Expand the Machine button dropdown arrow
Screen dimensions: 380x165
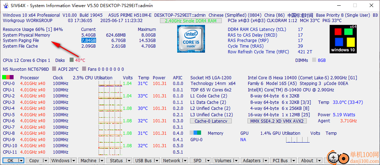pos(101,160)
